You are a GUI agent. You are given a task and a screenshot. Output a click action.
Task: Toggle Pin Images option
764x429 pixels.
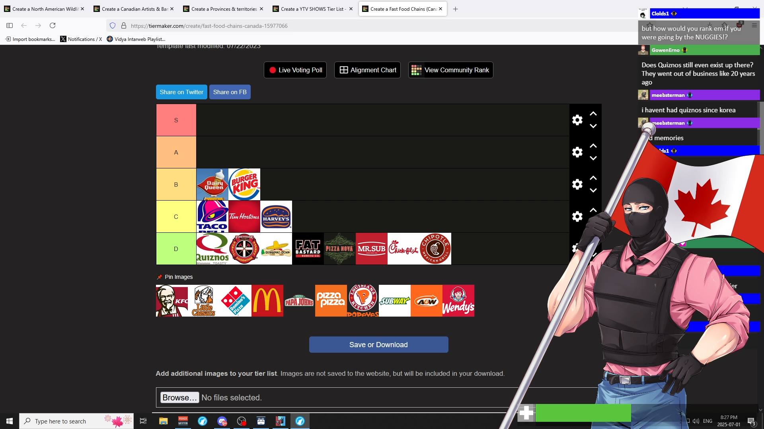[x=175, y=277]
